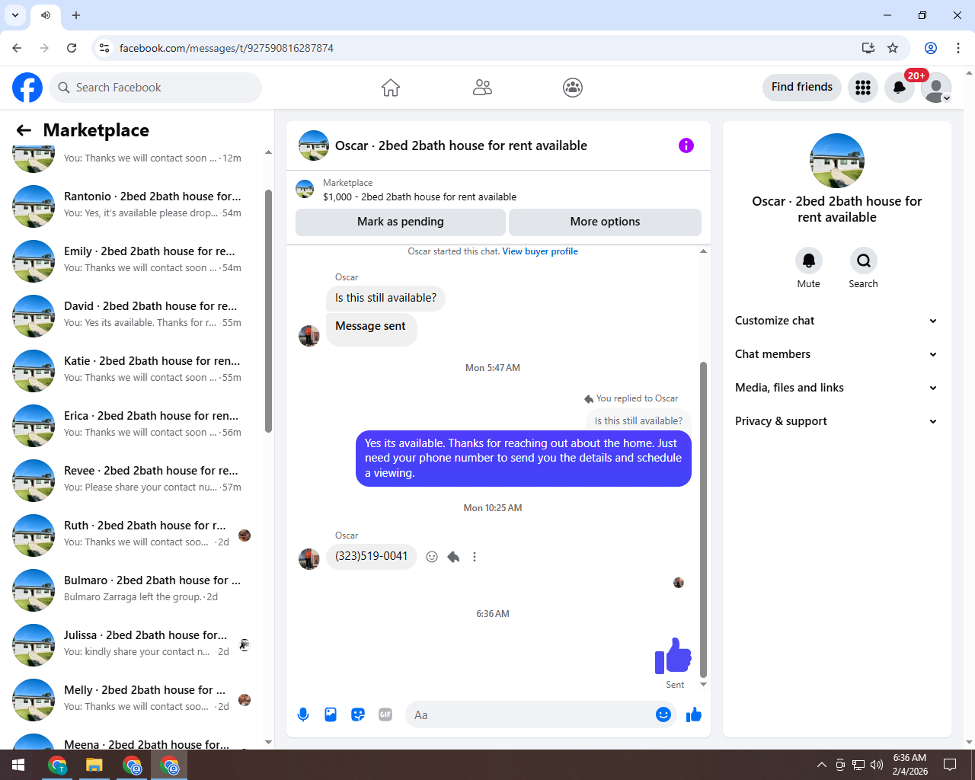Open the Facebook logo home link
975x780 pixels.
[x=27, y=88]
